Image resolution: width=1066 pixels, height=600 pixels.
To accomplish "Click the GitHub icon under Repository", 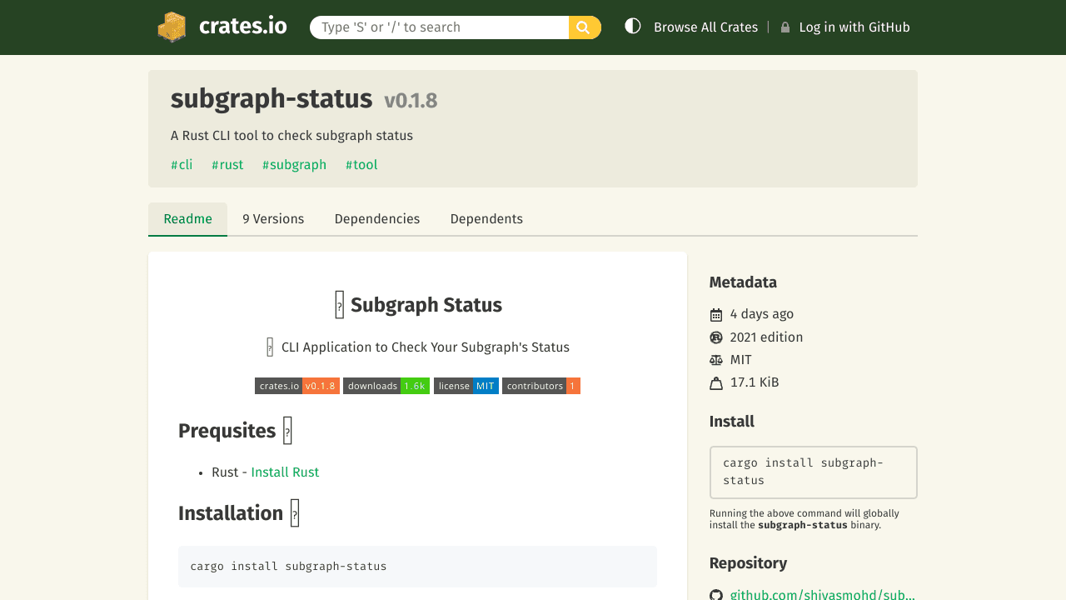I will pos(716,595).
